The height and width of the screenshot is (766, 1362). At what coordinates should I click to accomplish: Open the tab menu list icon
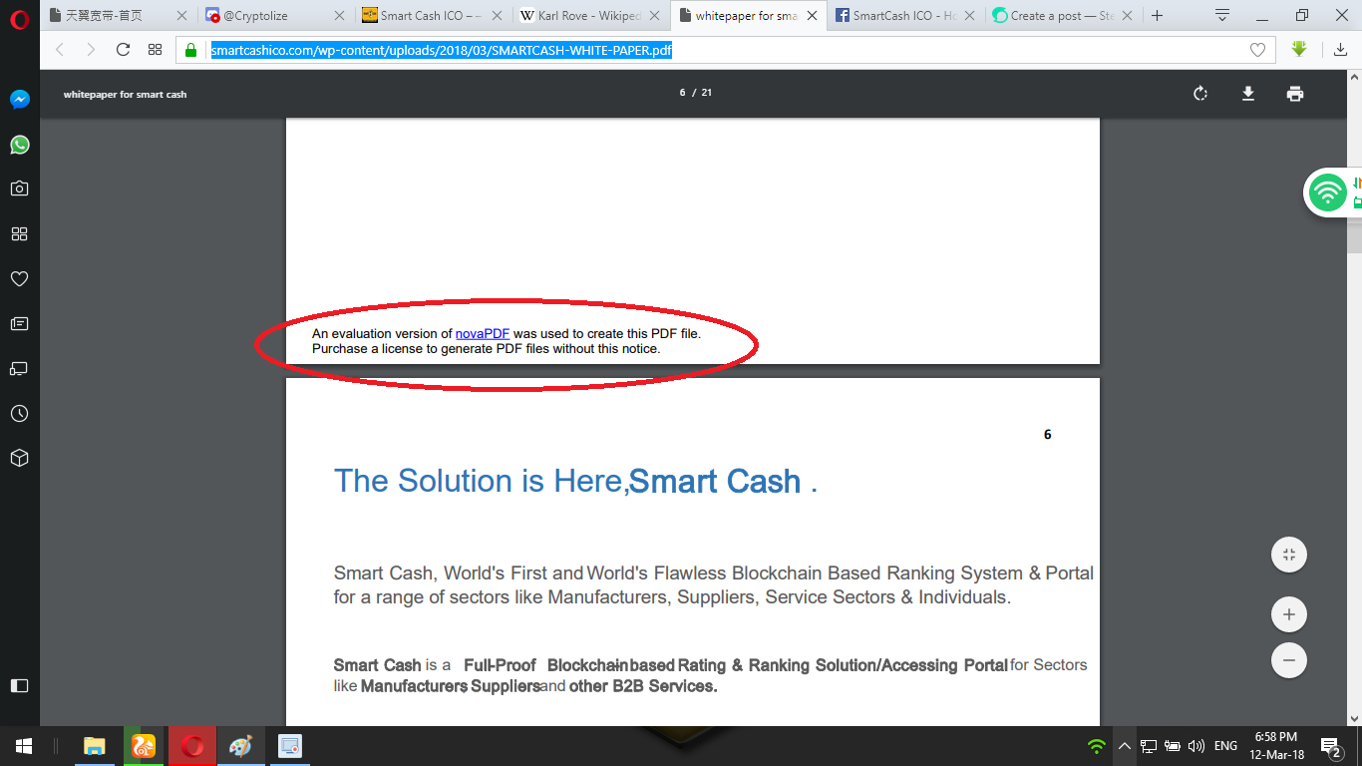tap(1222, 16)
